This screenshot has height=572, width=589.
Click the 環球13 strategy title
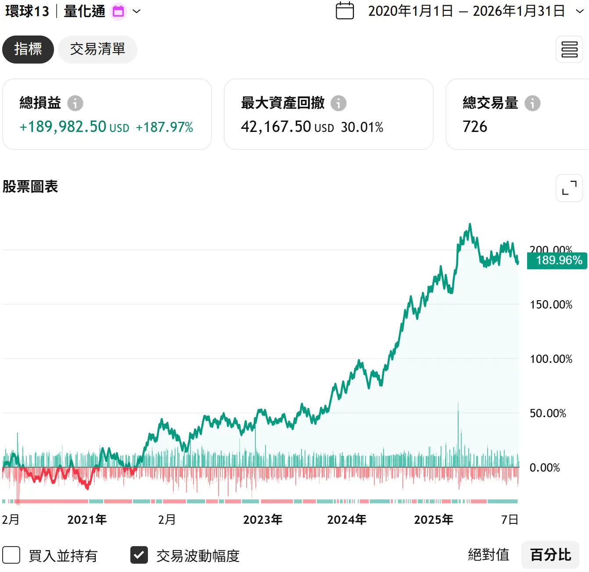pyautogui.click(x=27, y=11)
